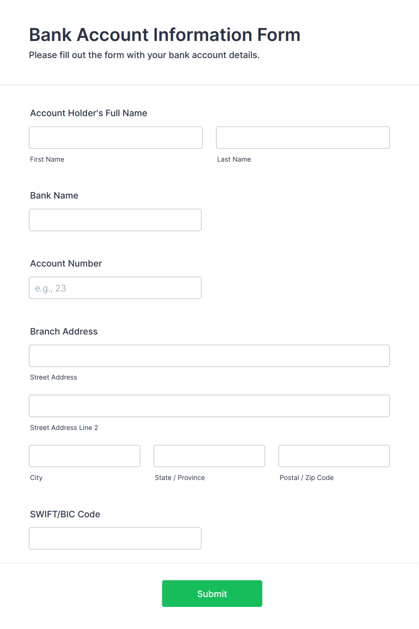The image size is (419, 629).
Task: Select the Street Address Line 2 field
Action: click(209, 406)
